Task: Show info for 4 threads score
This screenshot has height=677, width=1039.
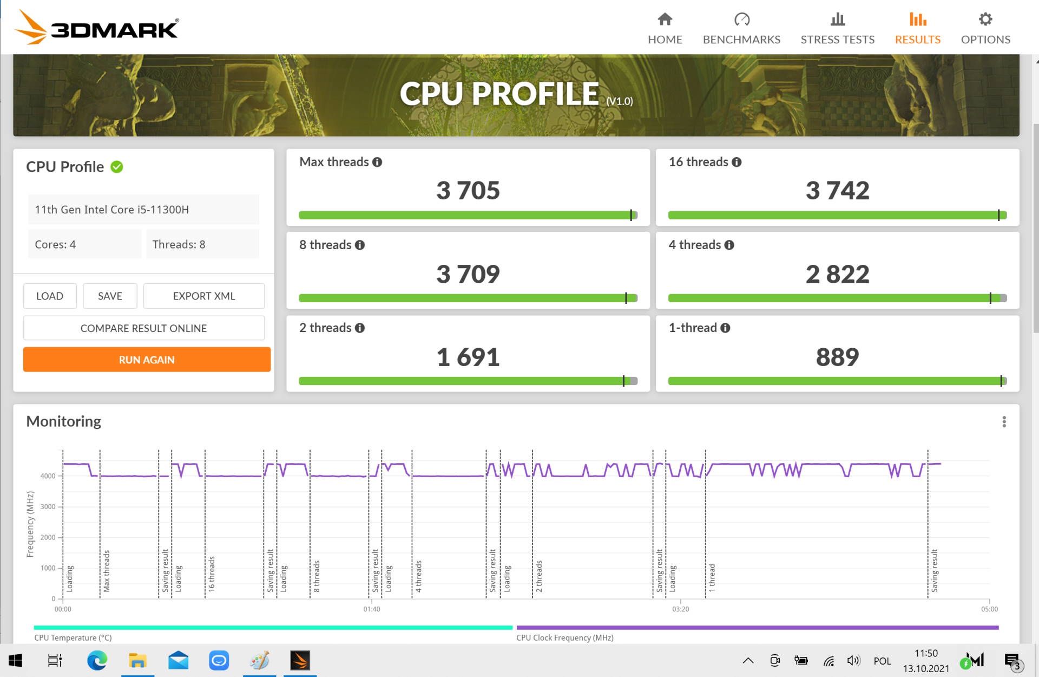Action: click(729, 245)
